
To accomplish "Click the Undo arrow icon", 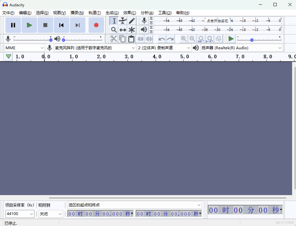I will click(x=161, y=39).
